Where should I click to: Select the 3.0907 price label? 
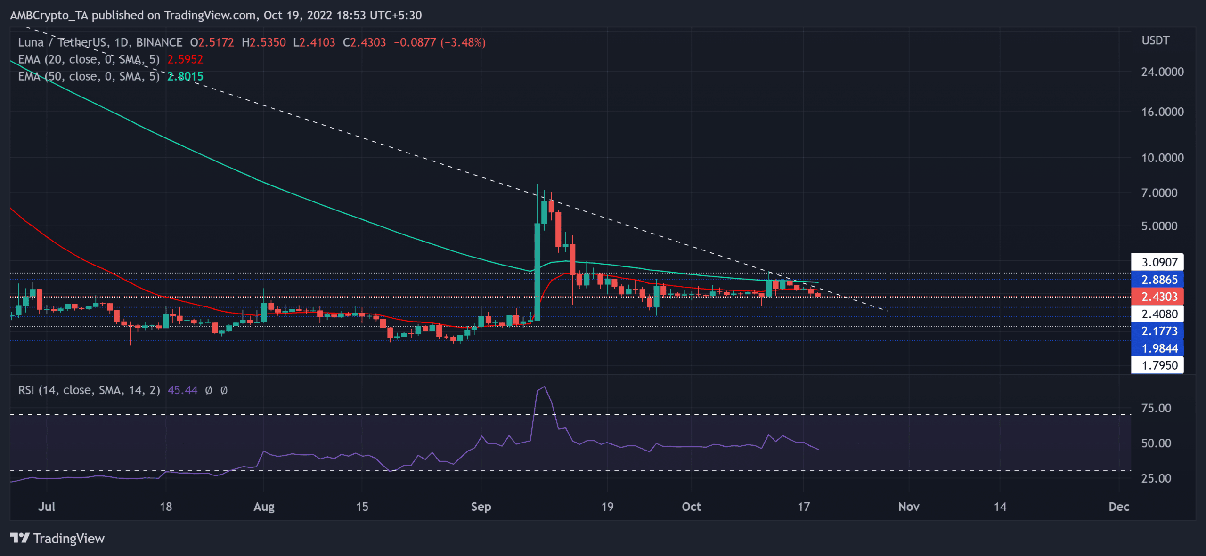[1157, 262]
